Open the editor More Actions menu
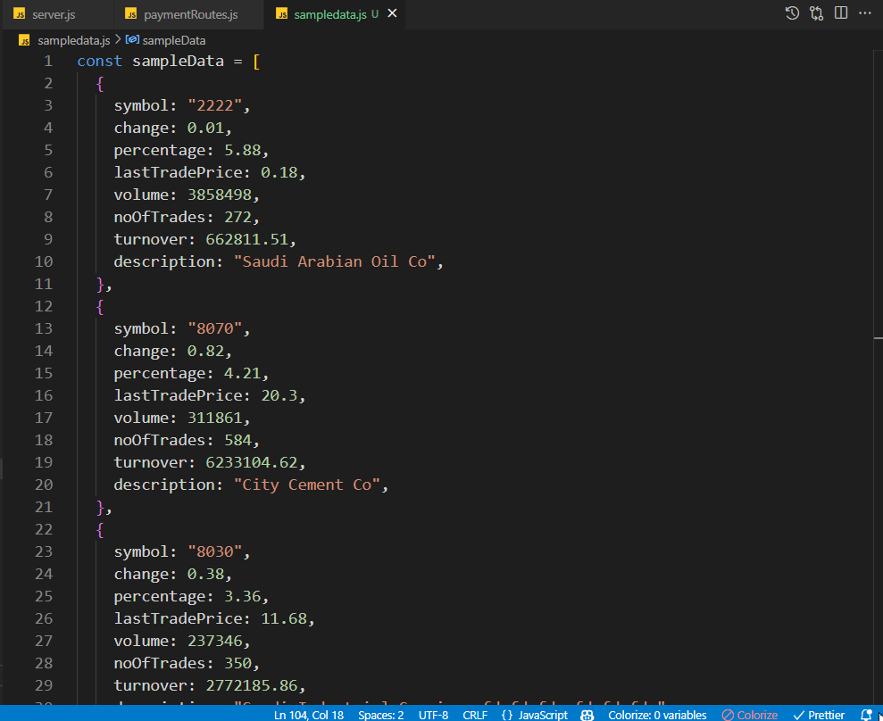The width and height of the screenshot is (883, 721). point(865,13)
